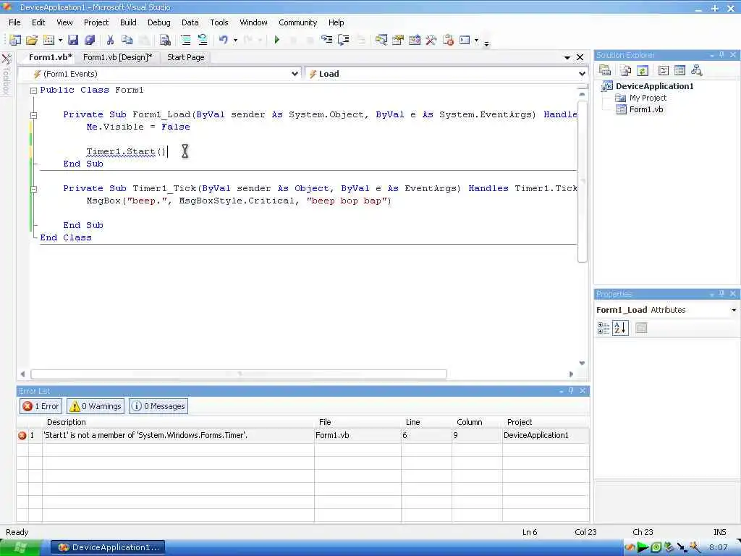Open the Undo history dropdown arrow

coord(235,41)
